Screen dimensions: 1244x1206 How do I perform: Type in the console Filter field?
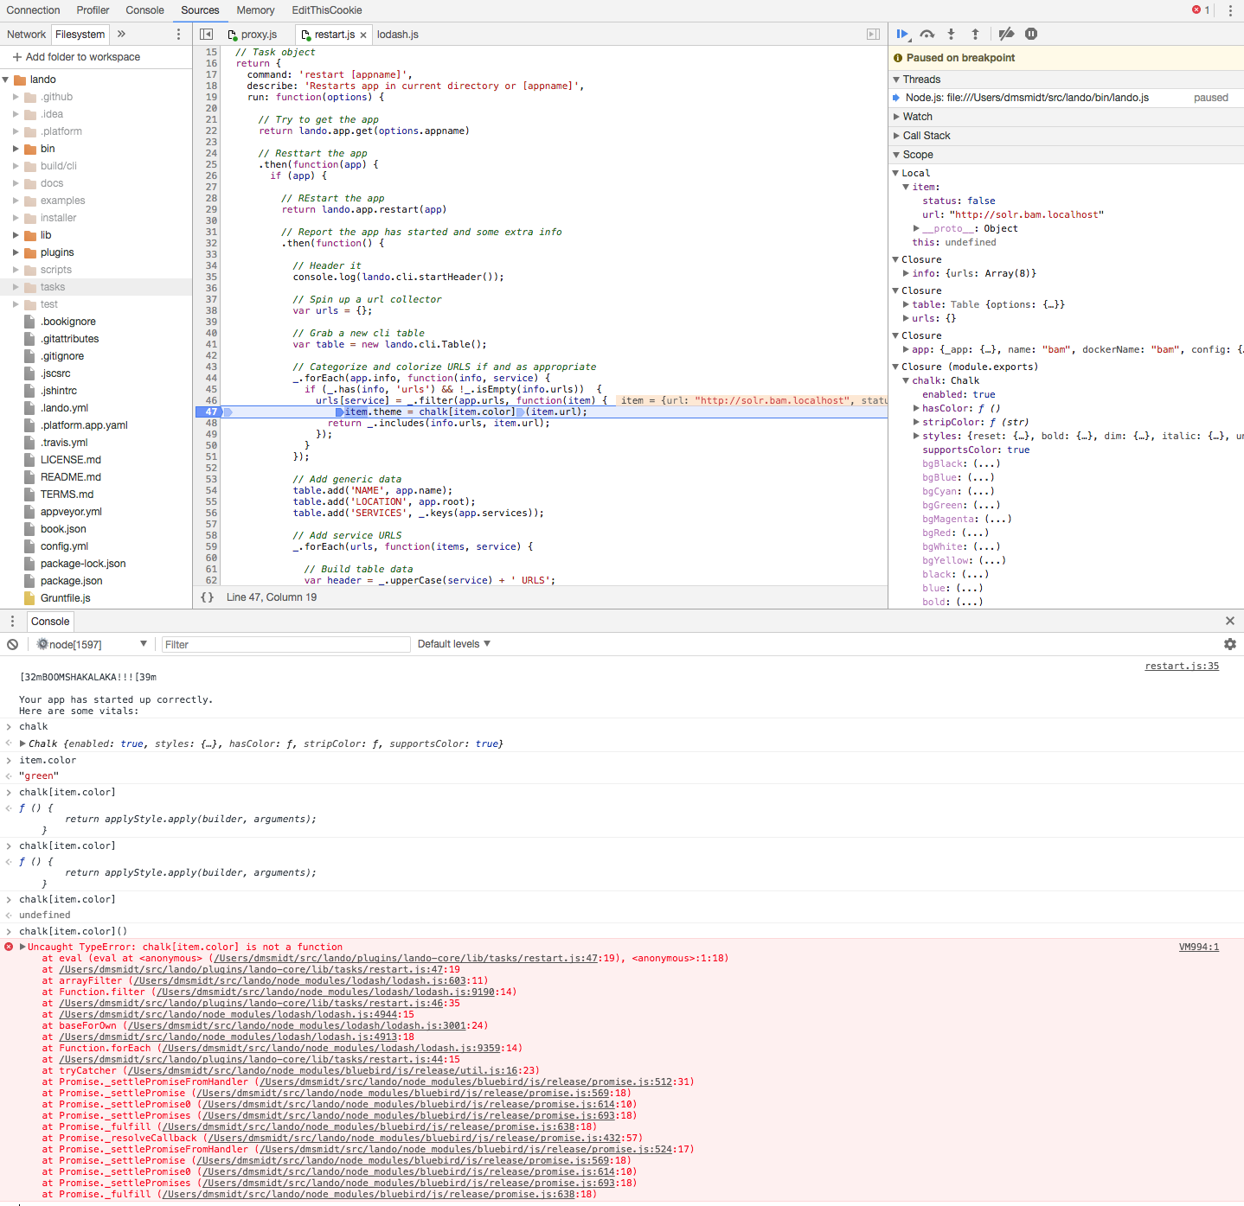coord(285,643)
